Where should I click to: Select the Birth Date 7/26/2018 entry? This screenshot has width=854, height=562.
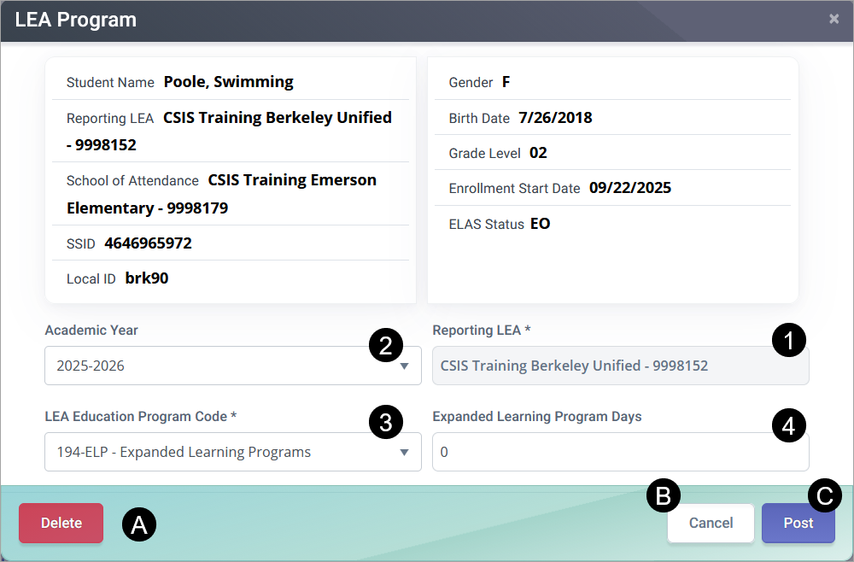[535, 117]
